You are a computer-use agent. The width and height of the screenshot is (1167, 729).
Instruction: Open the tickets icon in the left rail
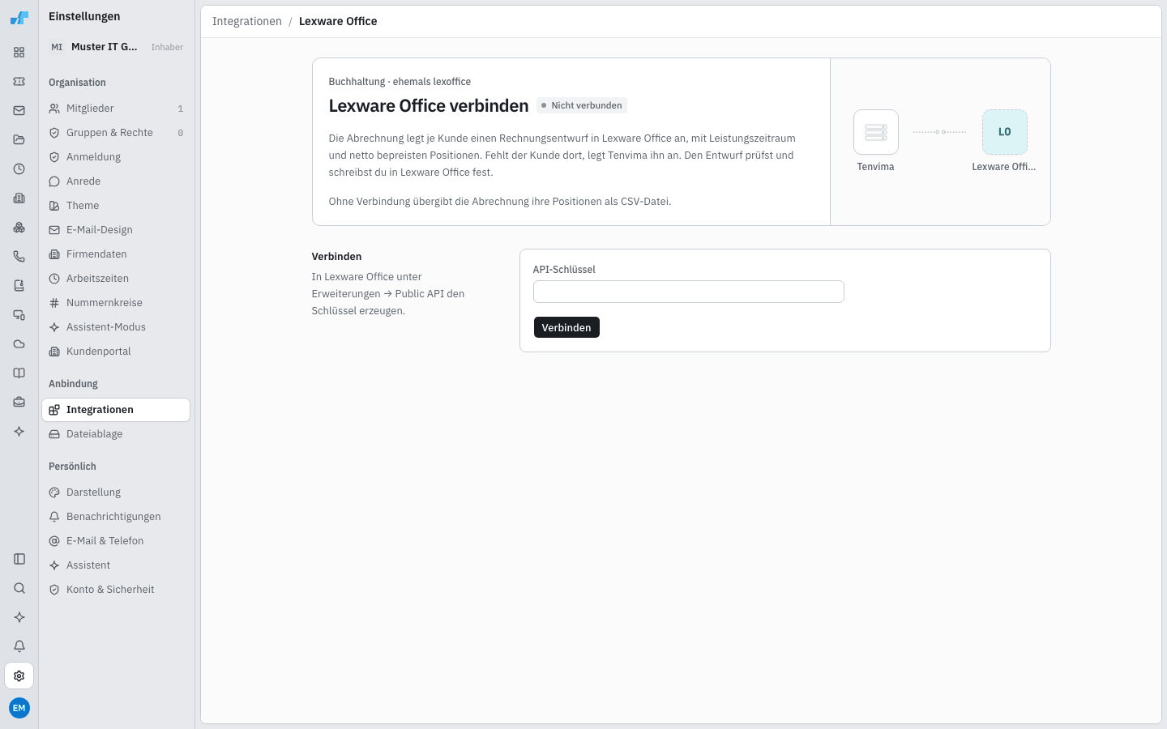coord(19,82)
